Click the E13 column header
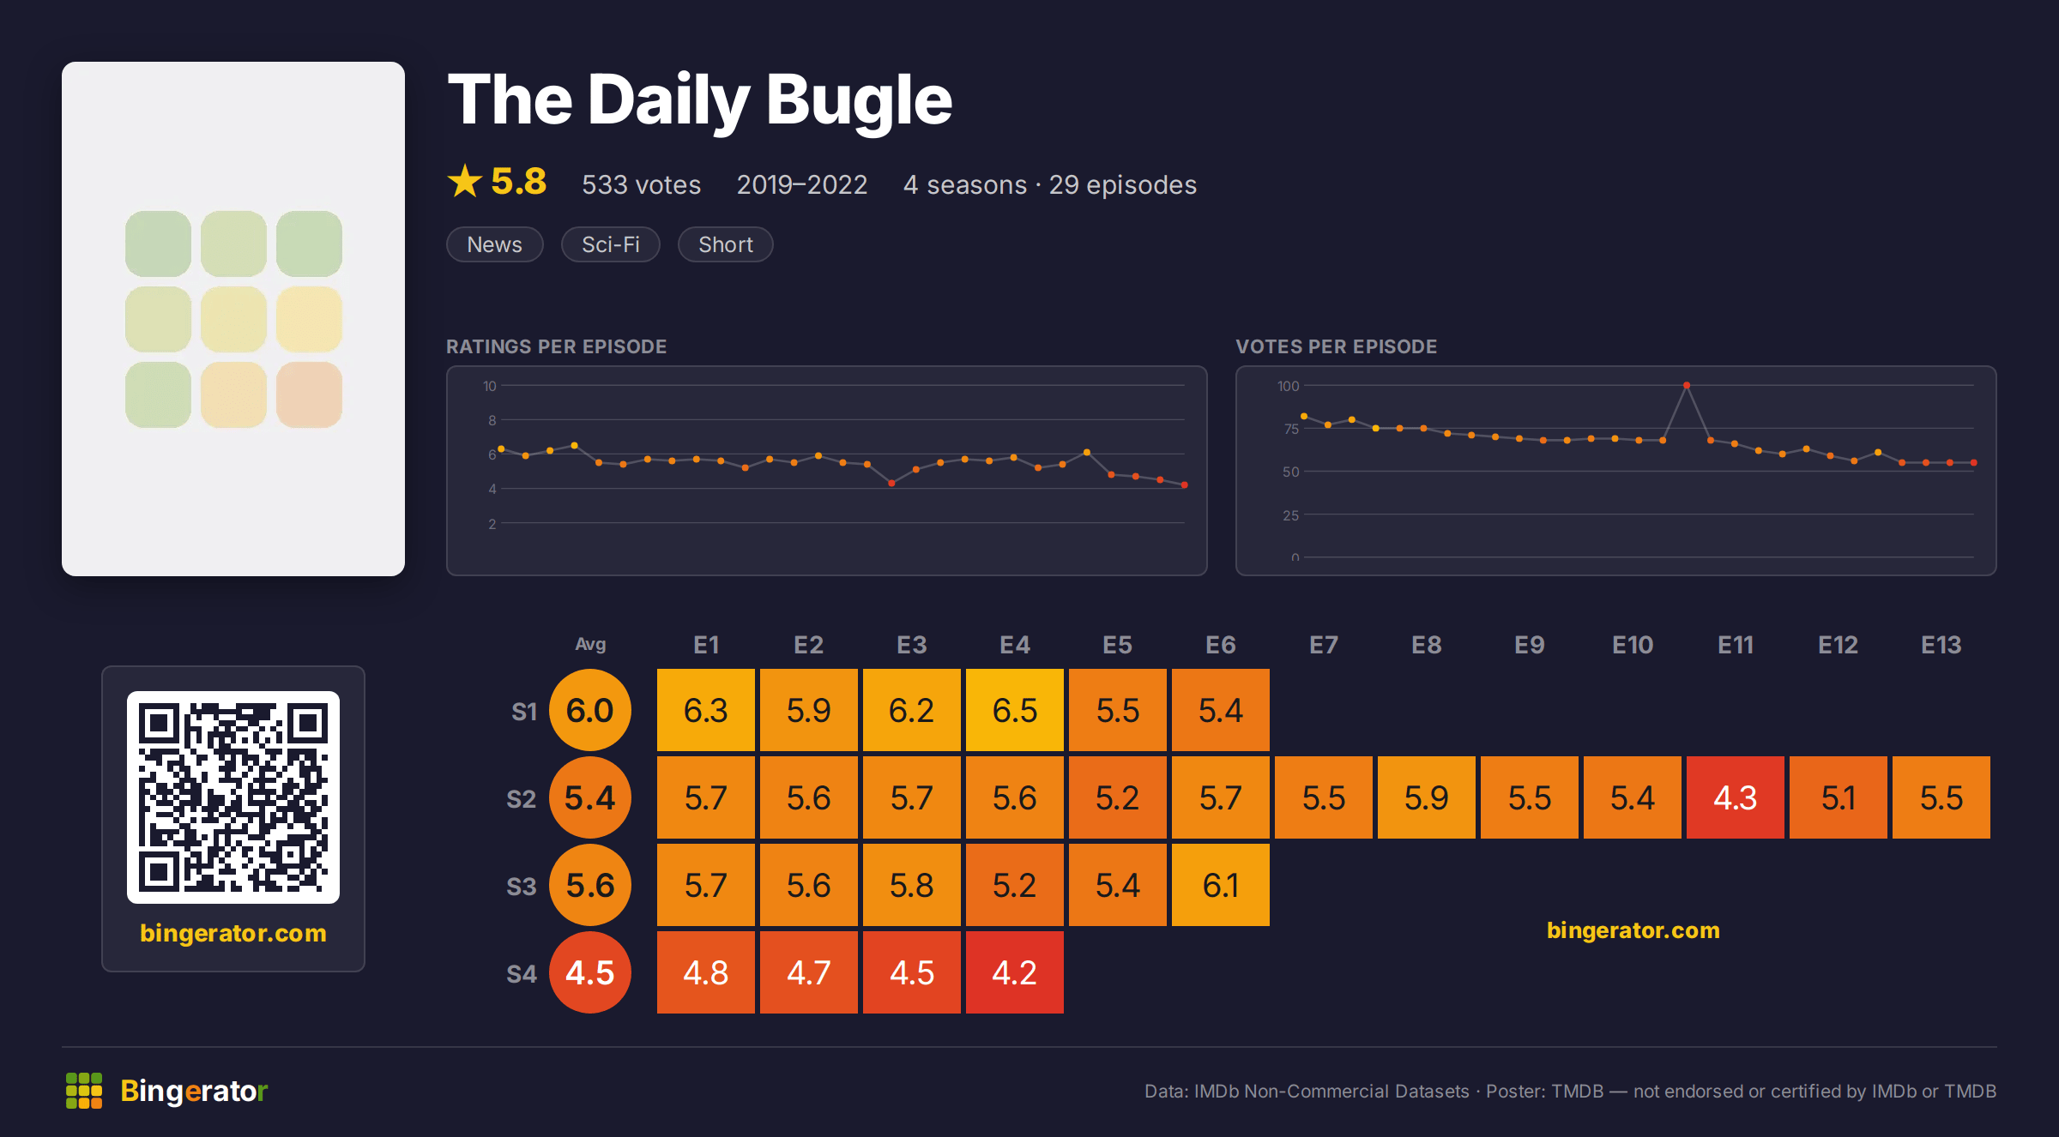This screenshot has width=2059, height=1137. coord(1941,645)
